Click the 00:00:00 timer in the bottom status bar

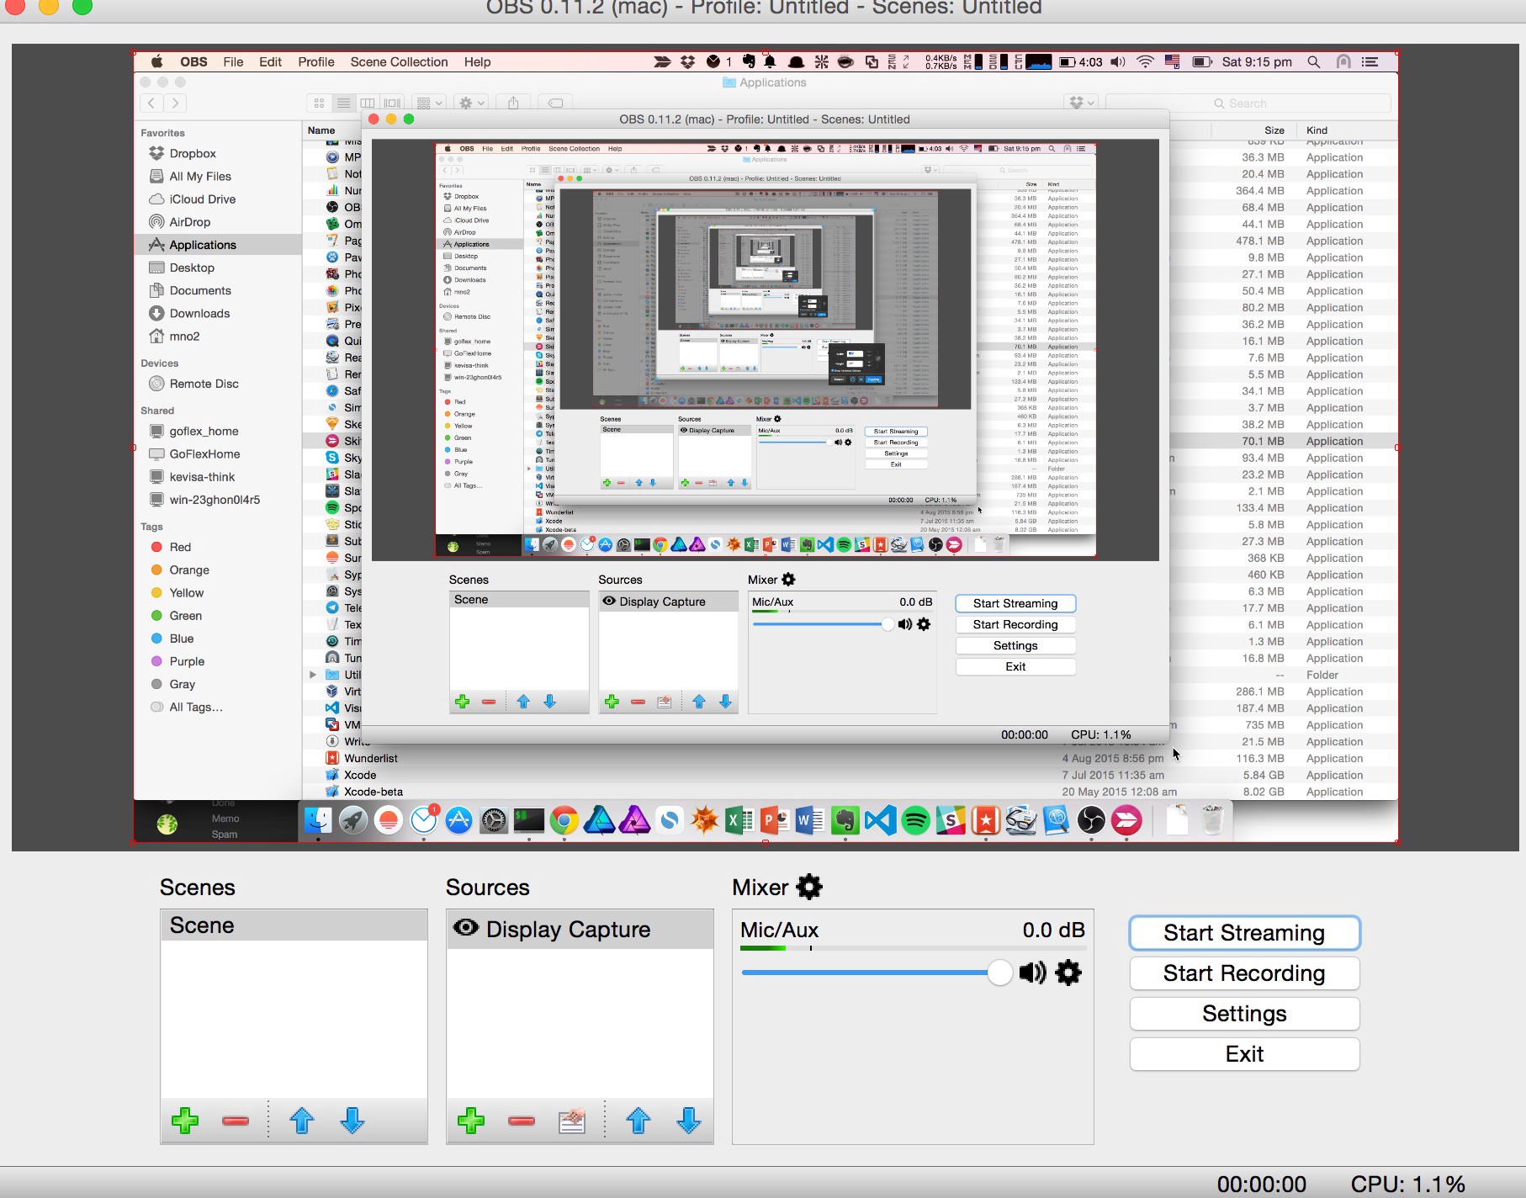pyautogui.click(x=1262, y=1185)
